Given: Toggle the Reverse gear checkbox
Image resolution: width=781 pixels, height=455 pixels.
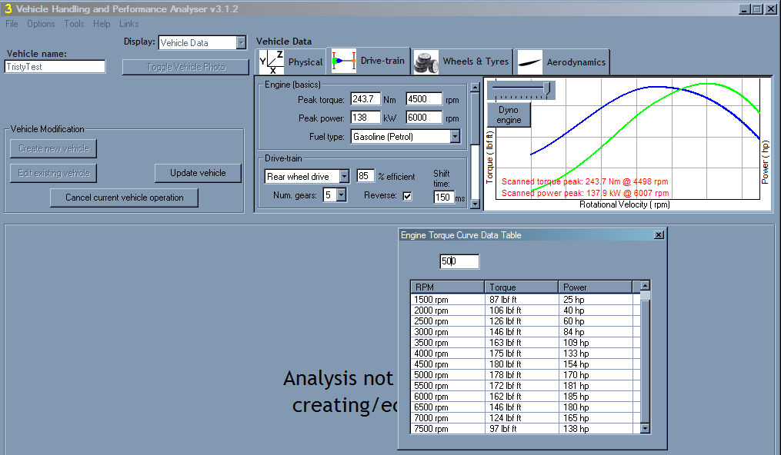Looking at the screenshot, I should 407,196.
